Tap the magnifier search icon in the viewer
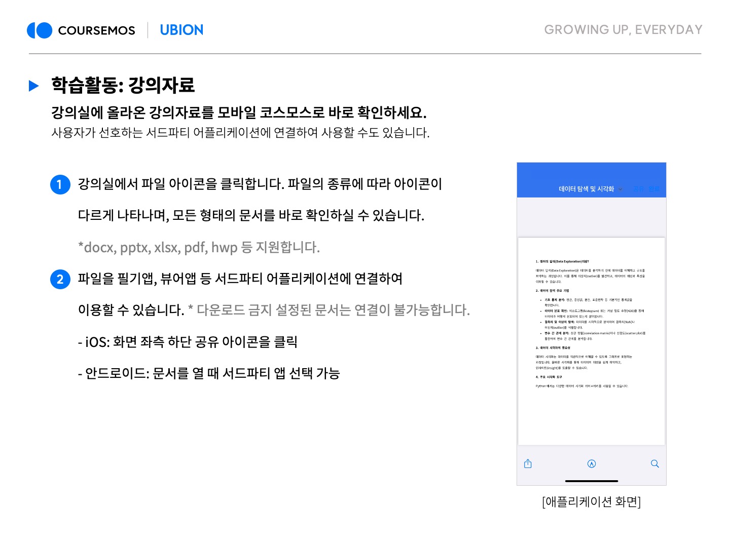This screenshot has width=730, height=547. [x=654, y=463]
